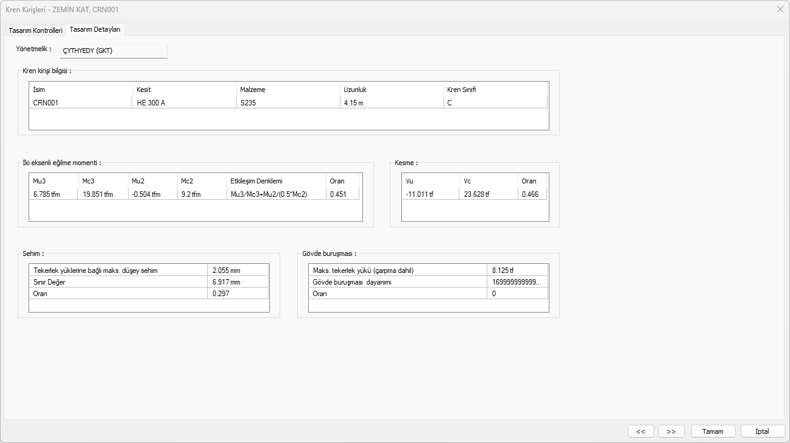Click the Tamam button
Image resolution: width=790 pixels, height=443 pixels.
click(713, 431)
